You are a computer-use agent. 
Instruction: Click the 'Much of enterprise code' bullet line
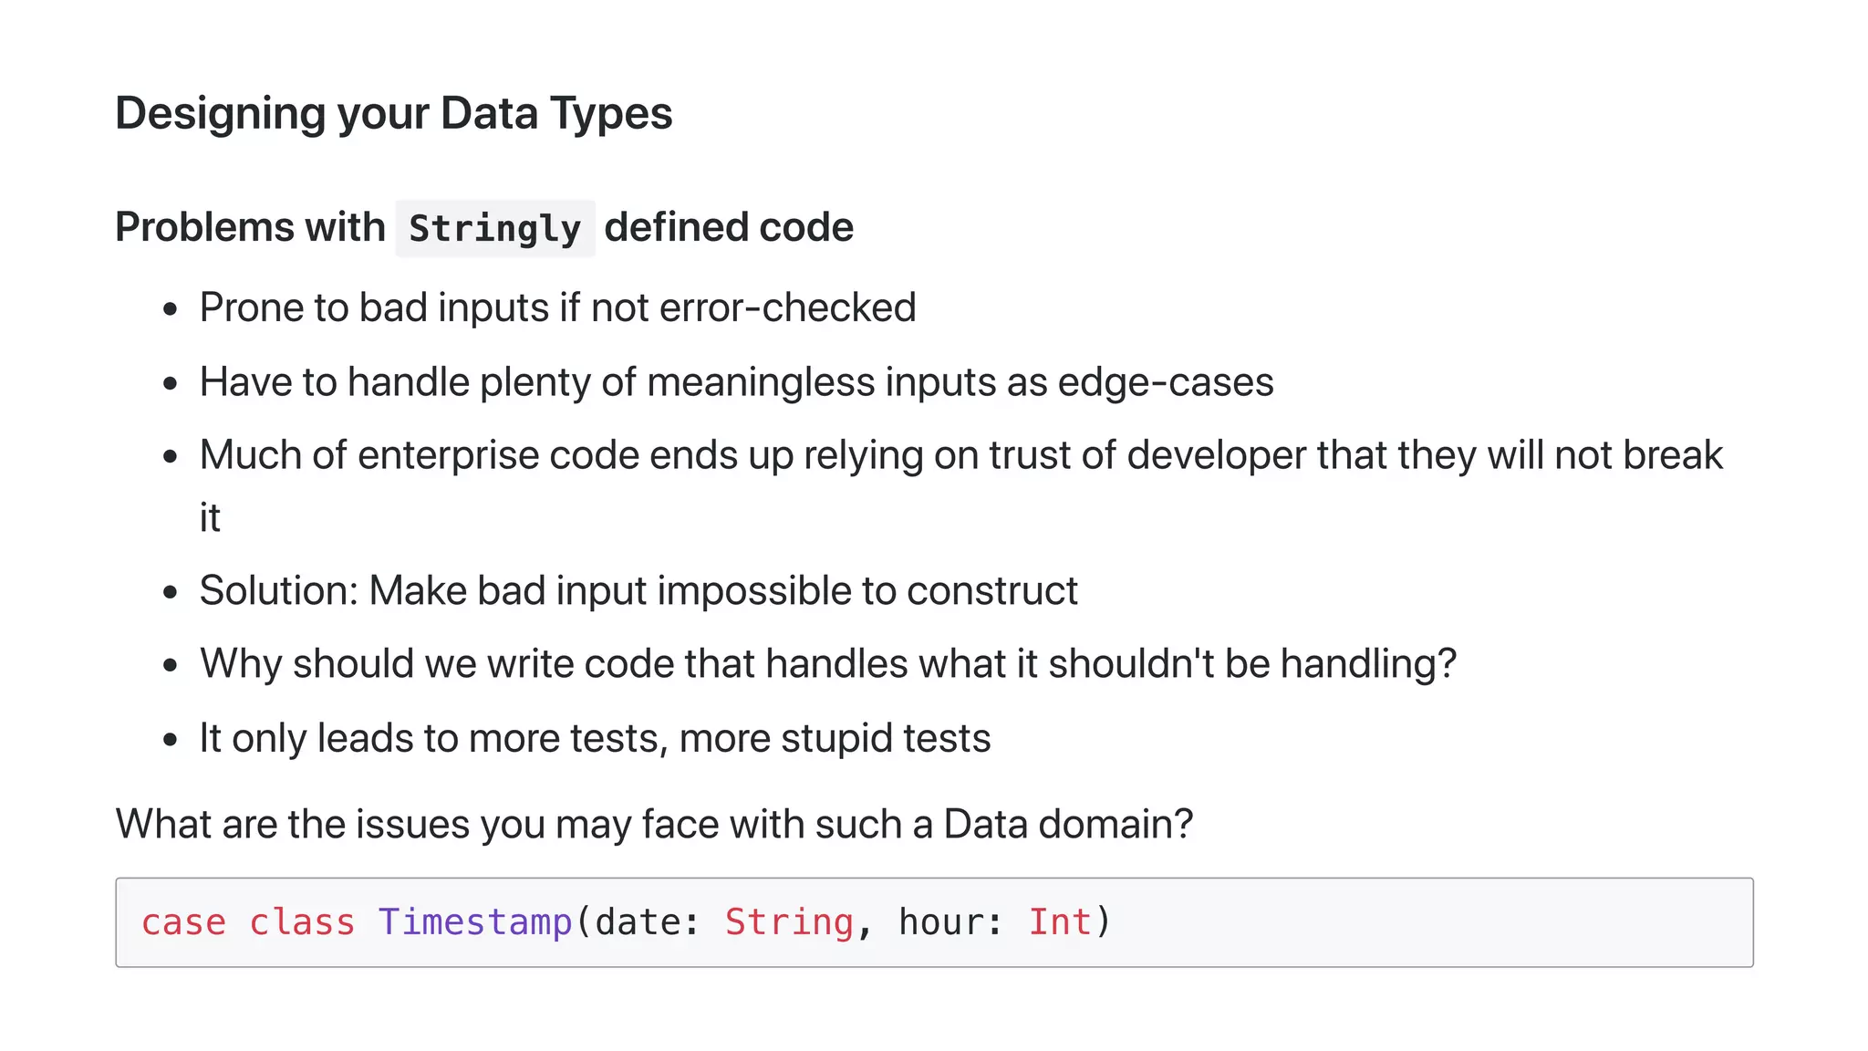(960, 454)
